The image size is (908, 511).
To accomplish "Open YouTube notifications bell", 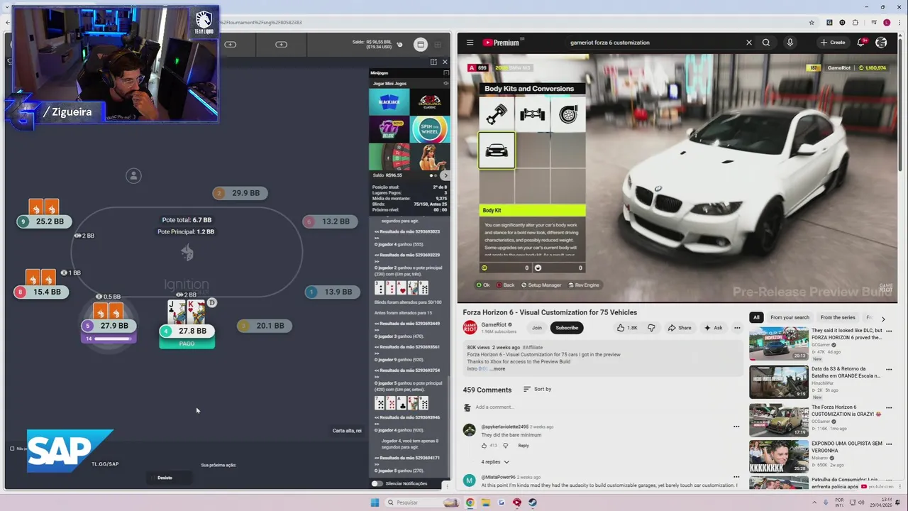I will (x=861, y=43).
